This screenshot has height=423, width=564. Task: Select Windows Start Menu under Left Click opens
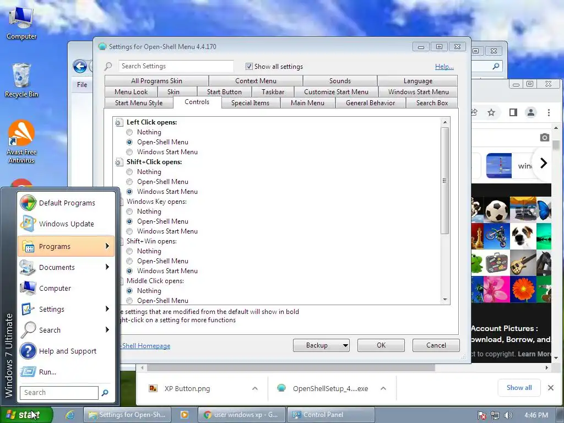[x=129, y=152]
